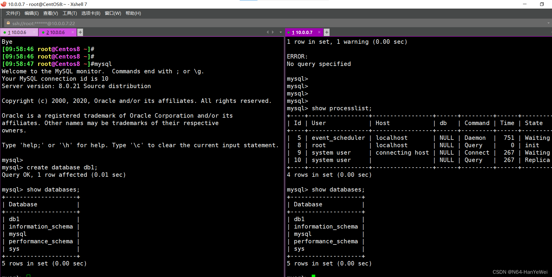
Task: Open the tab list dropdown next to navigation arrows
Action: pyautogui.click(x=280, y=32)
